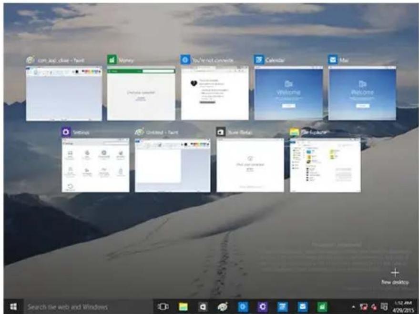Click the network status tray icon

(x=363, y=307)
